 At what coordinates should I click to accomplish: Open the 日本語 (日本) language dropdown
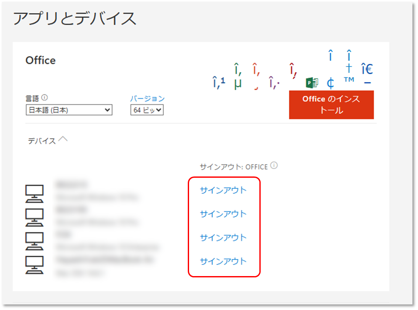click(x=69, y=110)
